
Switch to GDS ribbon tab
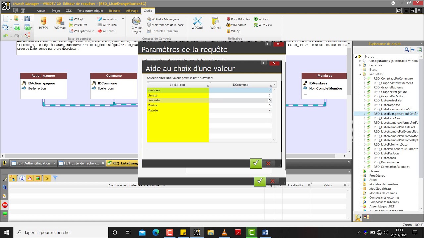pos(69,11)
